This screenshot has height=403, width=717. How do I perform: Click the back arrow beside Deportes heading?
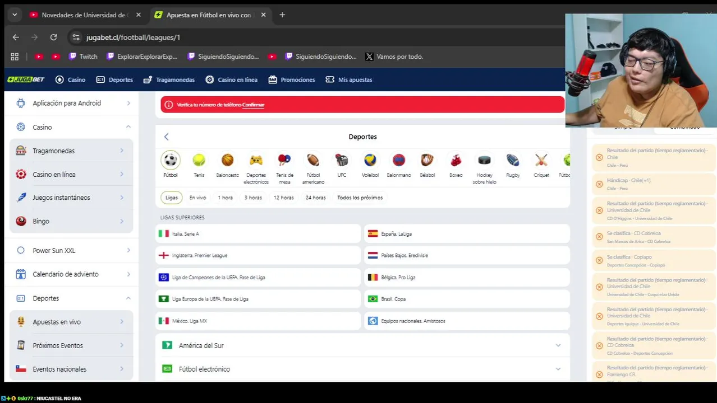click(x=166, y=137)
